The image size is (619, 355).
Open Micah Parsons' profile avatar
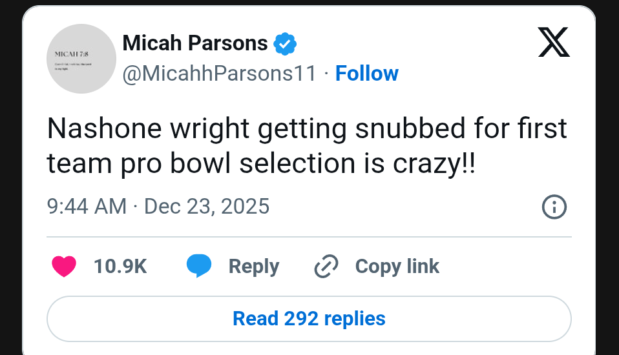(x=81, y=59)
